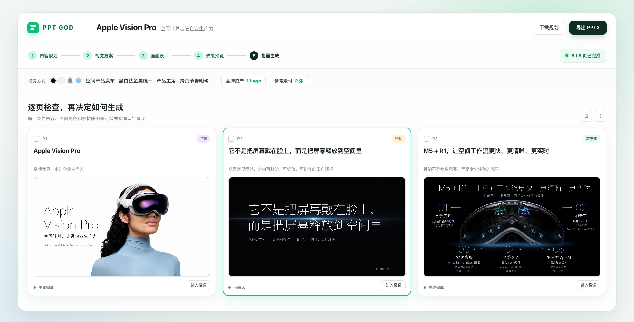Open the P1 Apple Vision Pro cover thumbnail
This screenshot has width=634, height=322.
point(122,227)
